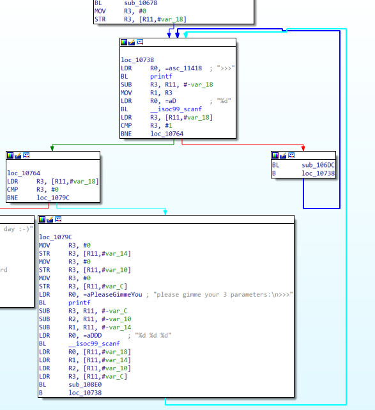
Task: Click comment icon on sub_106DC block header
Action: coord(291,155)
